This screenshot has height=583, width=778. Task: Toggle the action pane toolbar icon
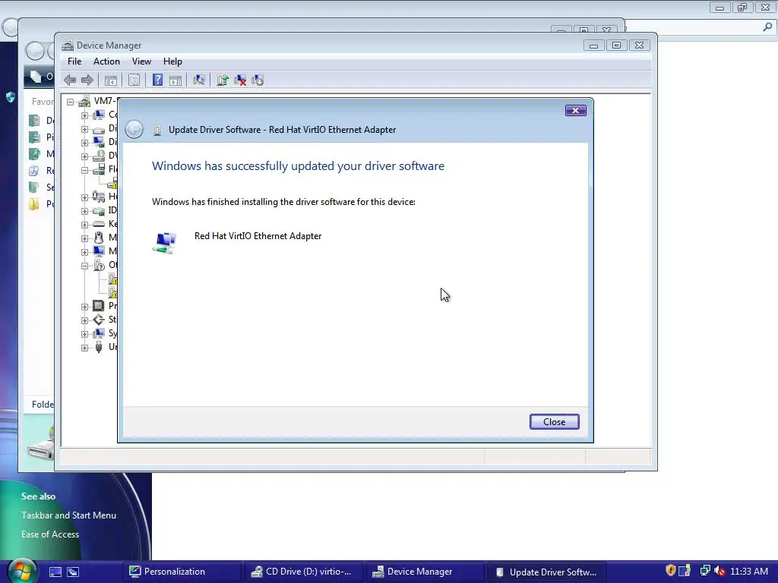[x=176, y=80]
